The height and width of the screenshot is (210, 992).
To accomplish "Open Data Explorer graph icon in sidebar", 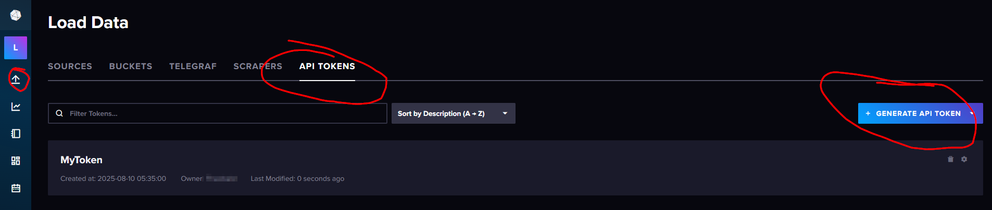I will point(16,107).
